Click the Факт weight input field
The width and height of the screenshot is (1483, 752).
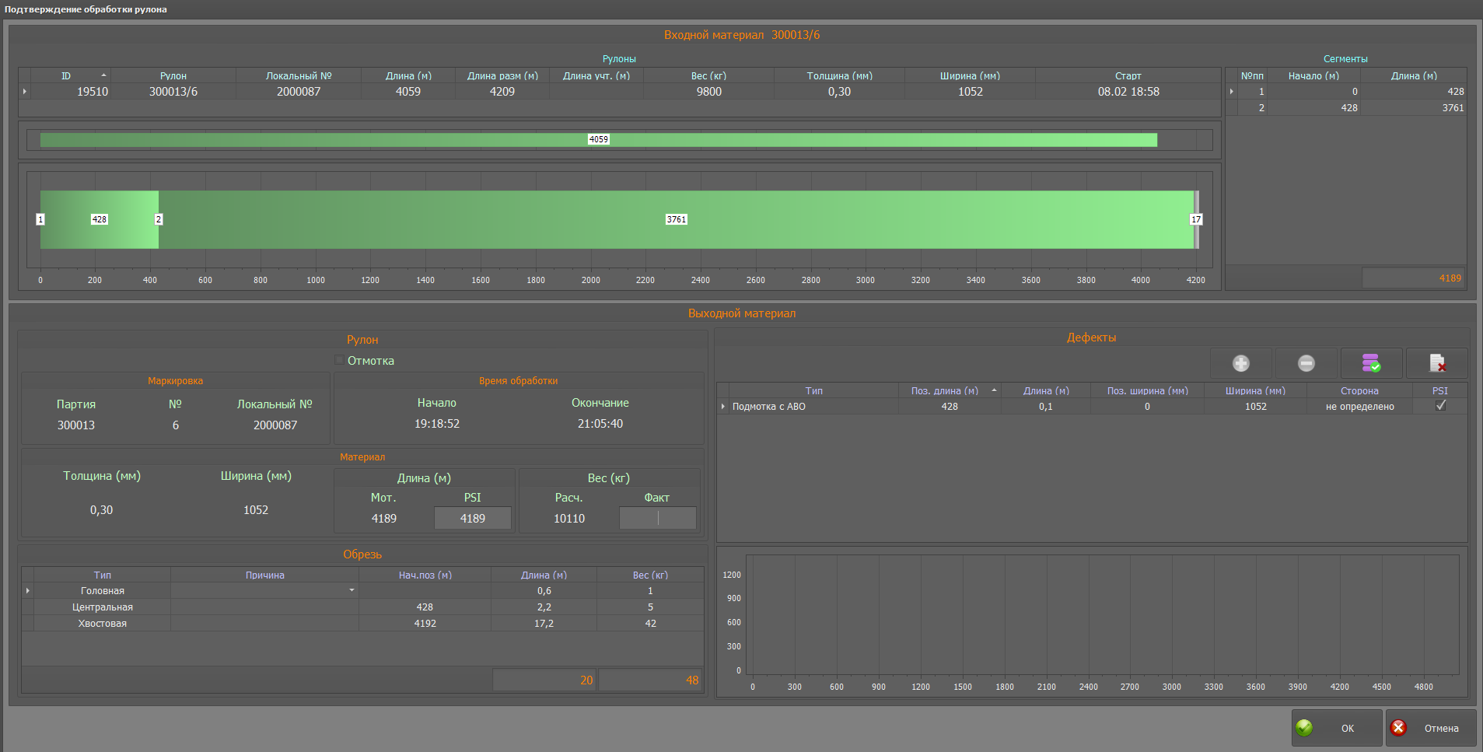(657, 518)
